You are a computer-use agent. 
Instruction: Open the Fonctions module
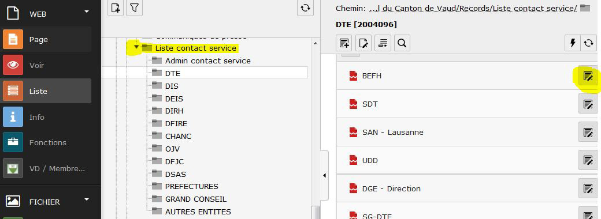(46, 142)
